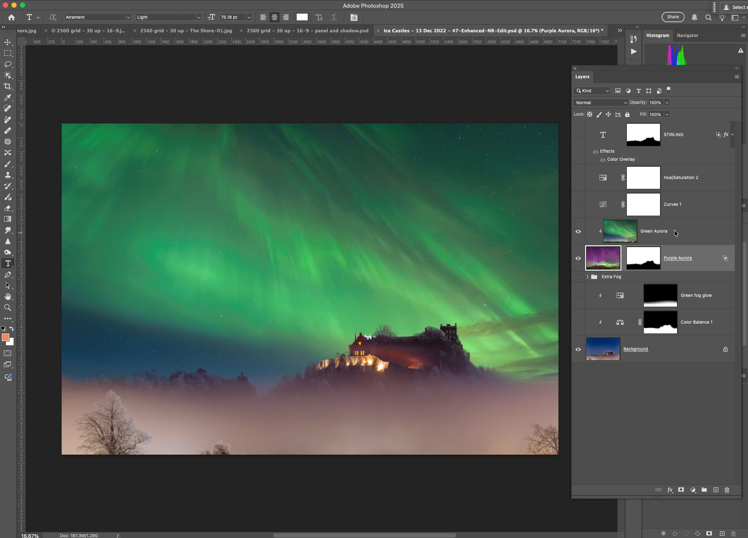
Task: Create a new group folder icon
Action: click(704, 490)
